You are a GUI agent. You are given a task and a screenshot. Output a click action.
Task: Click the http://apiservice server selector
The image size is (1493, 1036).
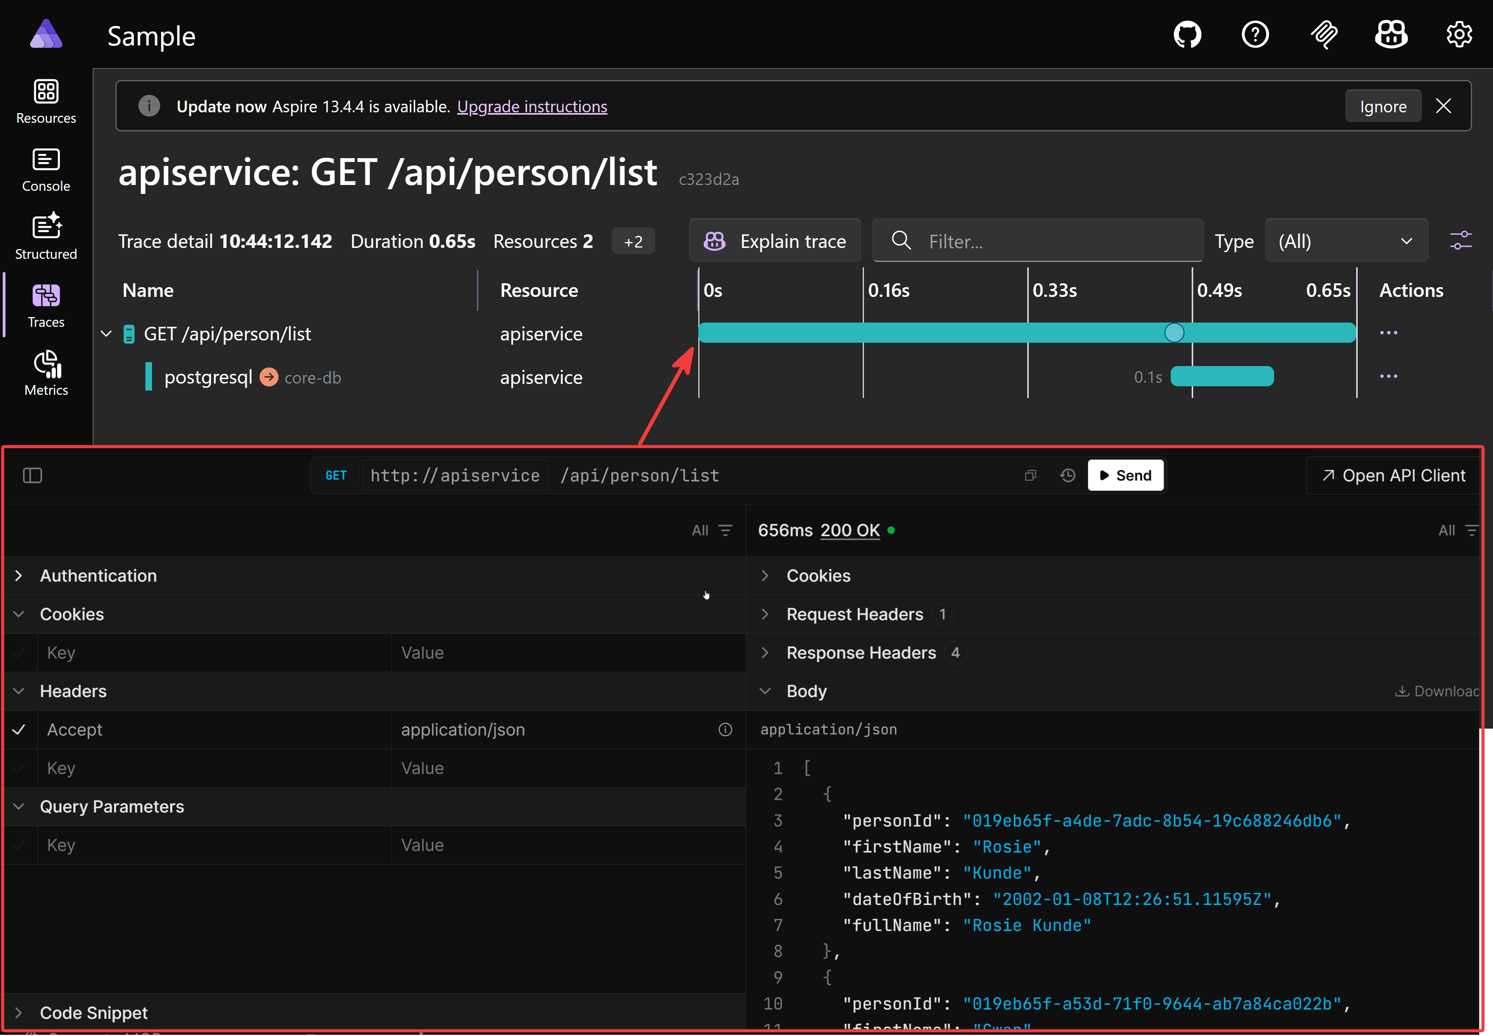(x=455, y=475)
